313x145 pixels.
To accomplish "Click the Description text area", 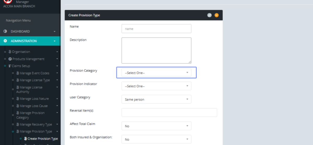I will [156, 50].
